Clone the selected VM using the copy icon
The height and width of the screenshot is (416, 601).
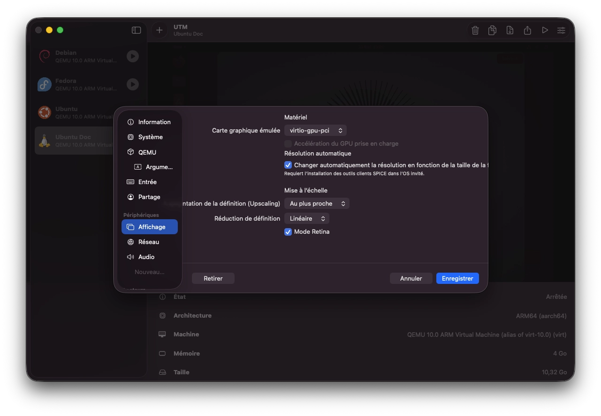pos(492,30)
